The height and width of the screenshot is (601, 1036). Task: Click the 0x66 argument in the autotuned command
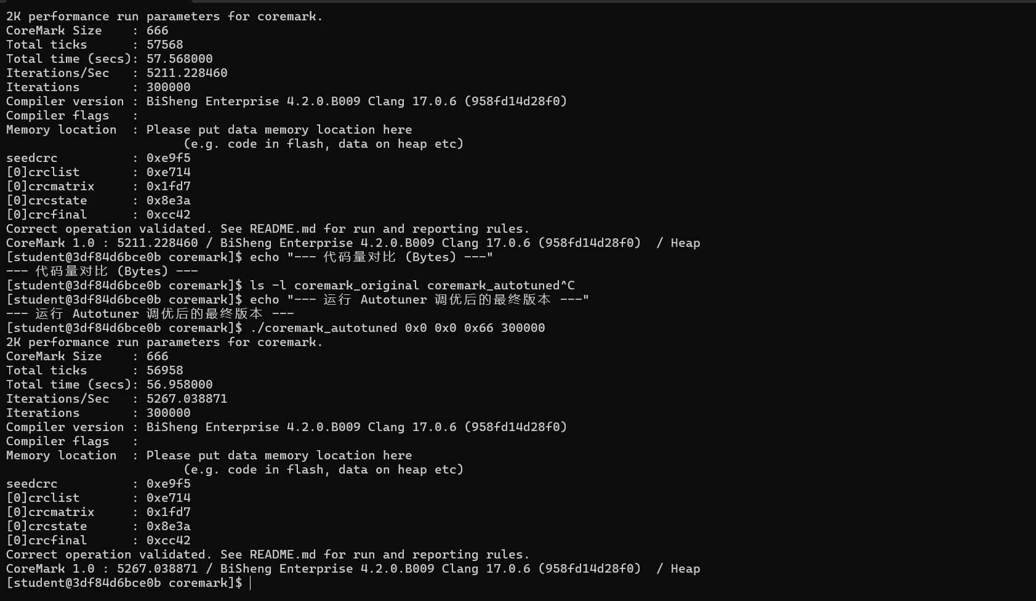click(x=478, y=328)
